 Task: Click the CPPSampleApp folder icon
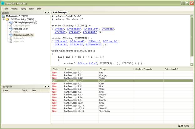point(7,19)
